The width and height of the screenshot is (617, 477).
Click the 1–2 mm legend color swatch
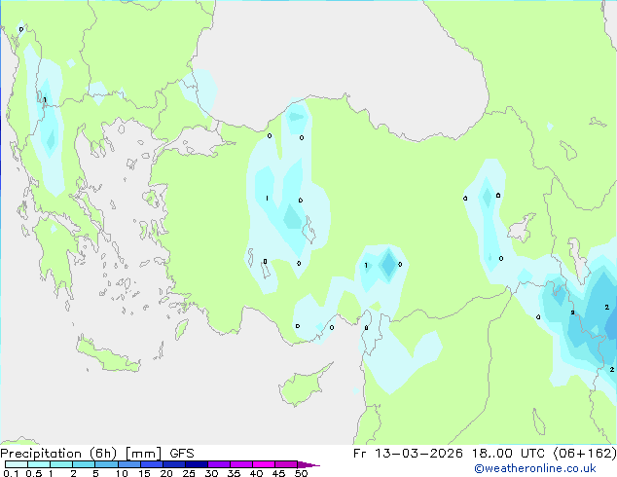point(61,464)
